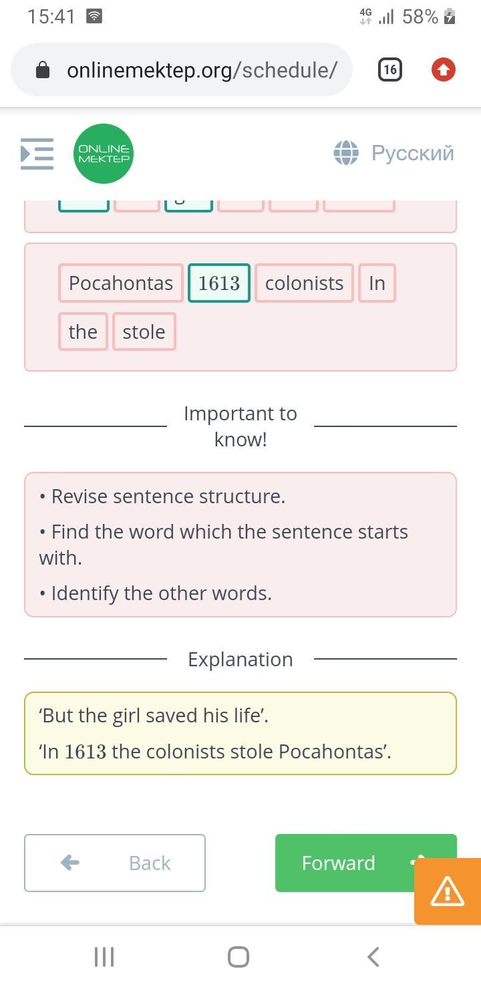Tap the globe language icon

[346, 153]
